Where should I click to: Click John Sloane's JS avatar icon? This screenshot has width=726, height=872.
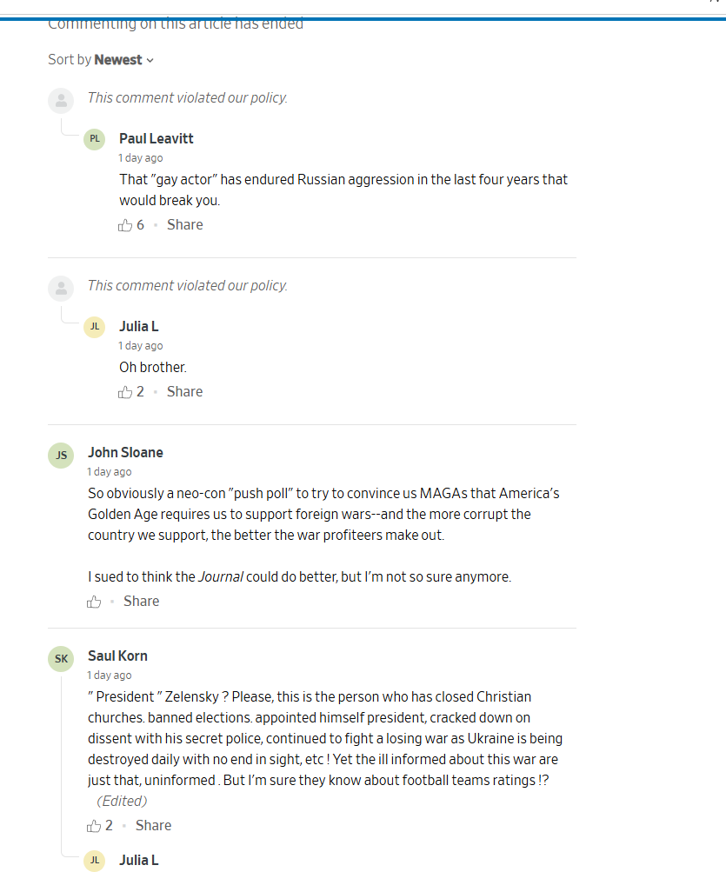[61, 456]
